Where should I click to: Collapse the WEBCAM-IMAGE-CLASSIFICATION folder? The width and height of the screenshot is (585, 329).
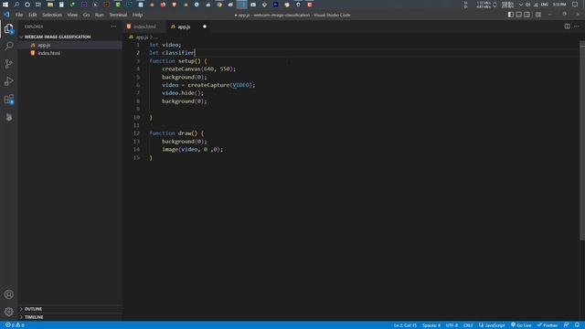58,37
